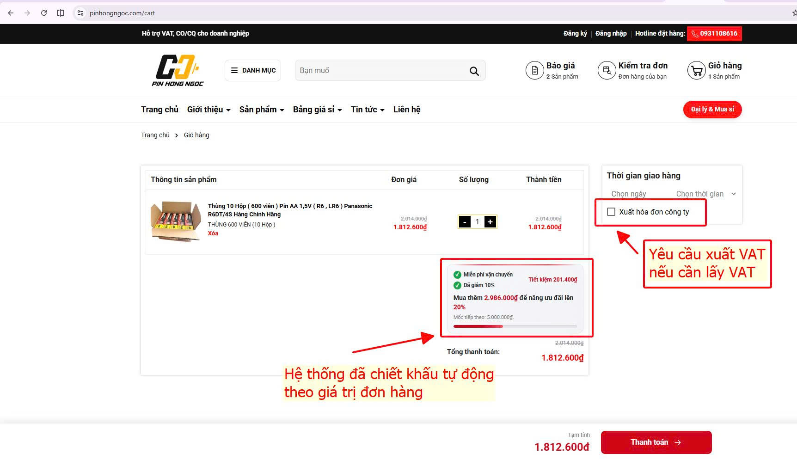
Task: Open the Trang chủ menu item
Action: (x=159, y=110)
